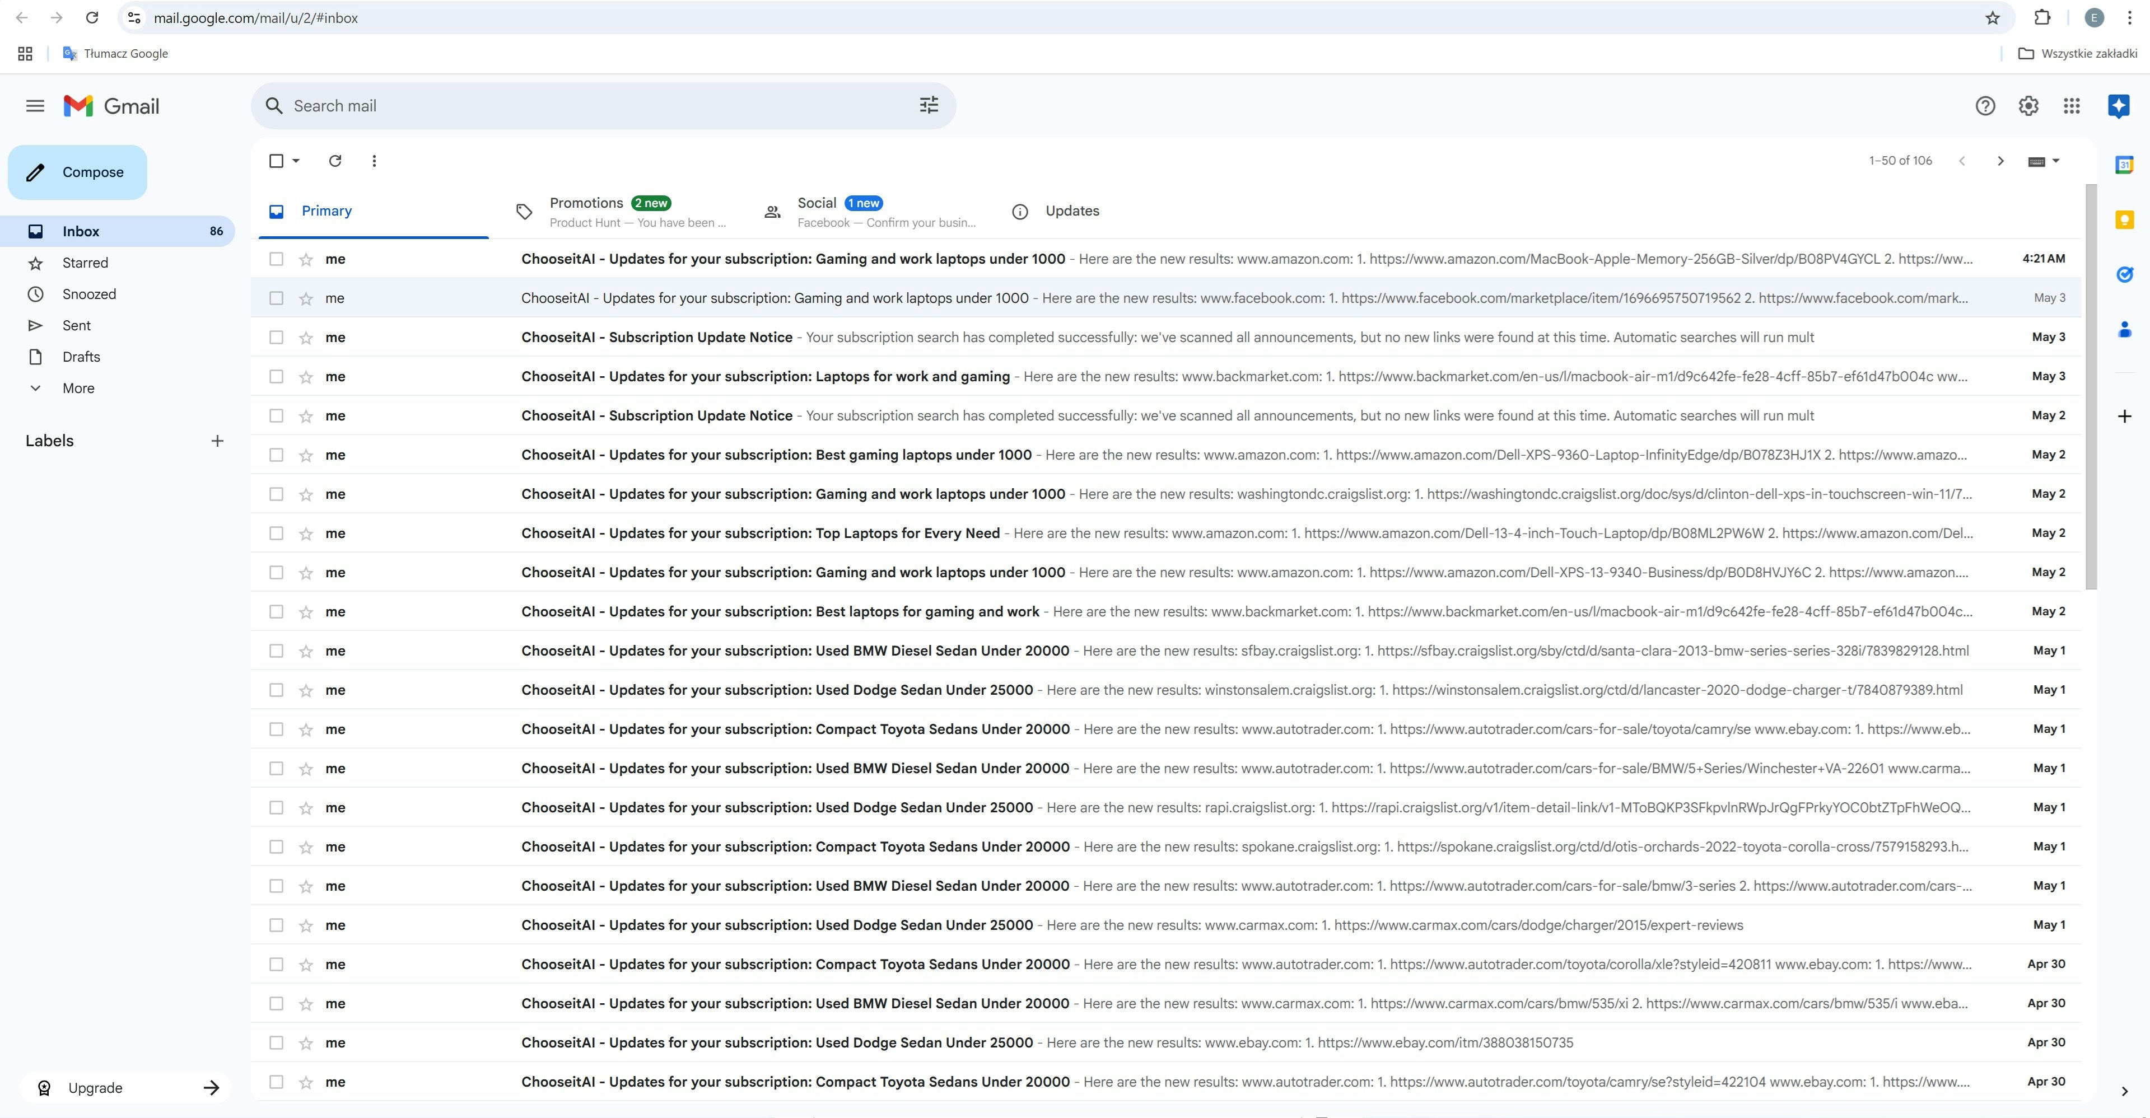The image size is (2150, 1118).
Task: Click the Compose button
Action: point(78,172)
